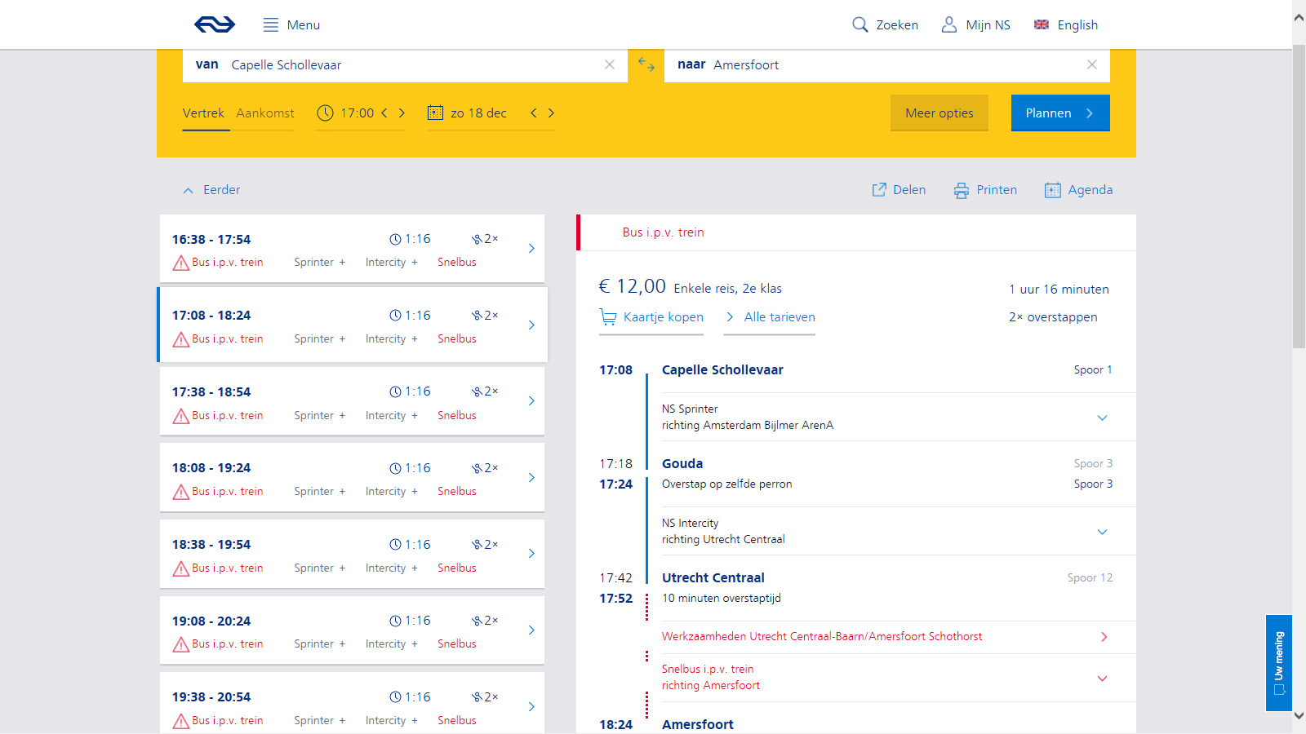Select the 19:08 - 20:24 trip
1306x734 pixels.
tap(352, 630)
